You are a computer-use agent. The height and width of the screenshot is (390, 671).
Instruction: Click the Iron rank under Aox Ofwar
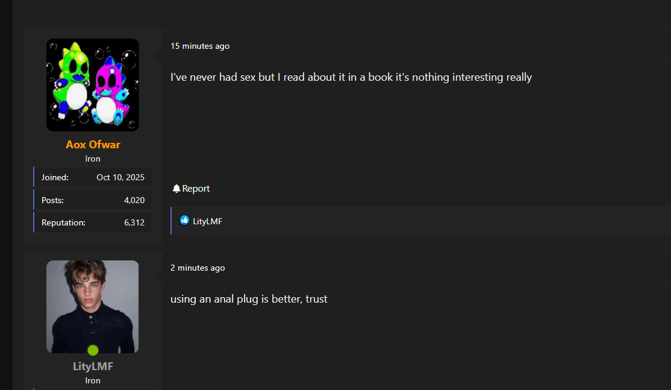tap(93, 159)
